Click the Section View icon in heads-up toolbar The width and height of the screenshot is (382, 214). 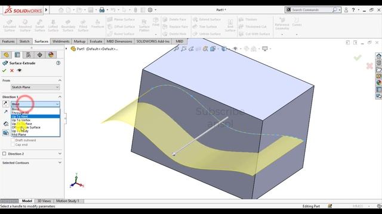point(198,49)
